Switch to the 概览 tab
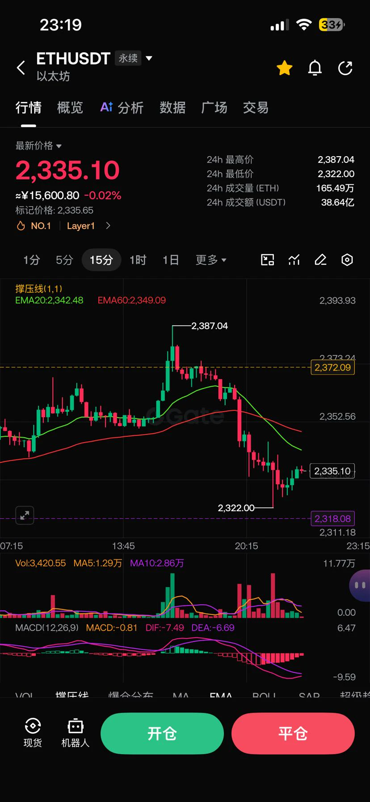Screen dimensions: 370x802 pyautogui.click(x=70, y=108)
